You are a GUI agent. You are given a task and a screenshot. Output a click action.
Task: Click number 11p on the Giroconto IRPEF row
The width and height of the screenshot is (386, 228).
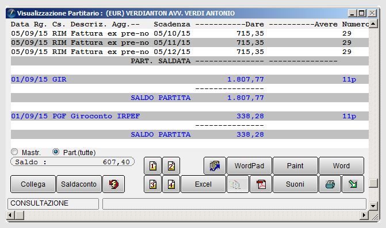click(x=349, y=116)
